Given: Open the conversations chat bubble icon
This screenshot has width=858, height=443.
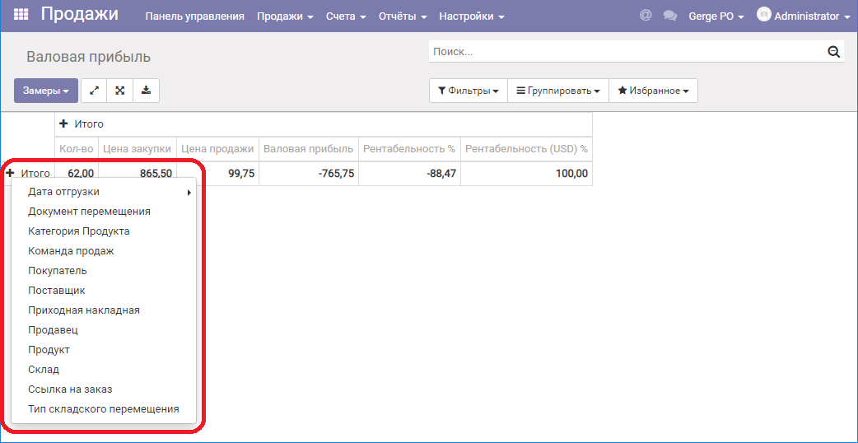Looking at the screenshot, I should [670, 16].
